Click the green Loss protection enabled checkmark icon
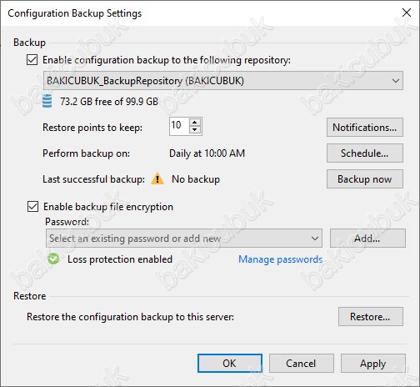 (53, 259)
